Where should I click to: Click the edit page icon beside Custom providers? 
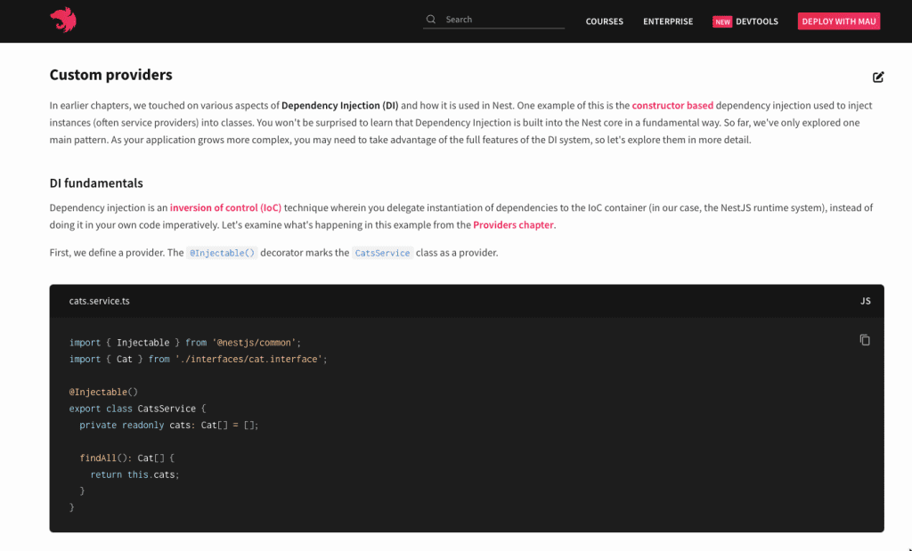pyautogui.click(x=877, y=77)
